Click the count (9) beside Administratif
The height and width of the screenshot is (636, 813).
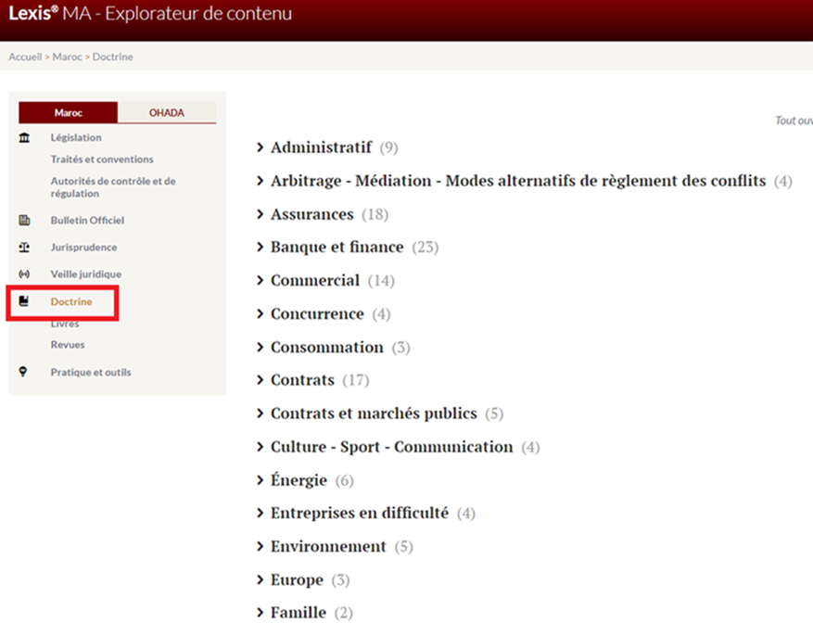[x=388, y=147]
